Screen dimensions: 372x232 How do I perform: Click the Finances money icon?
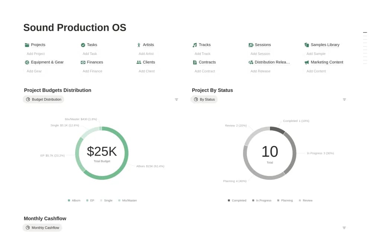[x=83, y=62]
